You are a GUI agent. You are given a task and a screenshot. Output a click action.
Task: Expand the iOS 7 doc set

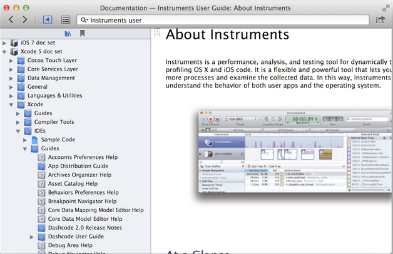coord(5,43)
